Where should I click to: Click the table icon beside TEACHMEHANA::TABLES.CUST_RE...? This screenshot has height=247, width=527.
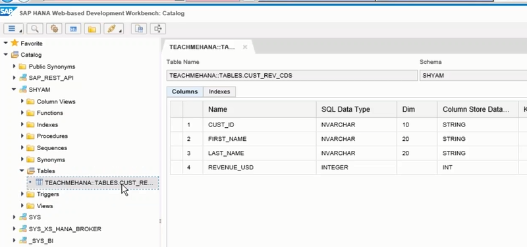(40, 182)
